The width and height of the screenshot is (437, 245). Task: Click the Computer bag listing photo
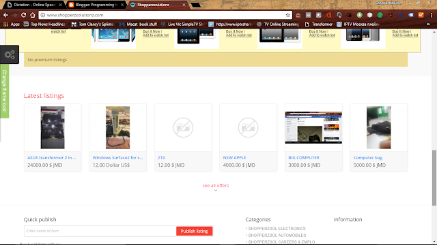[378, 127]
